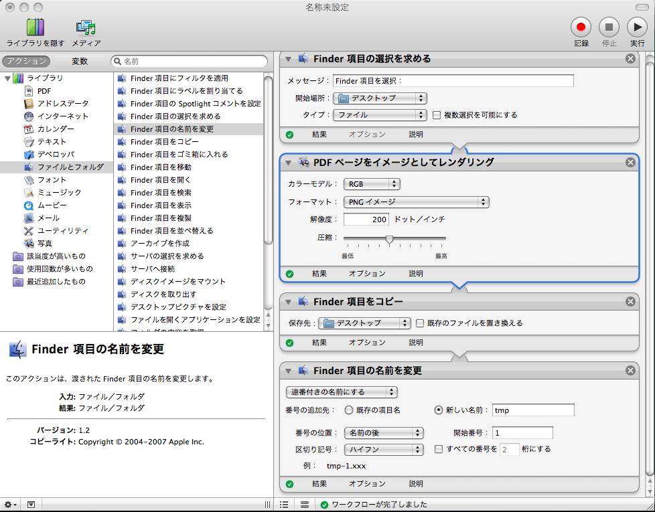Switch to the 変数 tab
Viewport: 655px width, 512px height.
point(80,62)
